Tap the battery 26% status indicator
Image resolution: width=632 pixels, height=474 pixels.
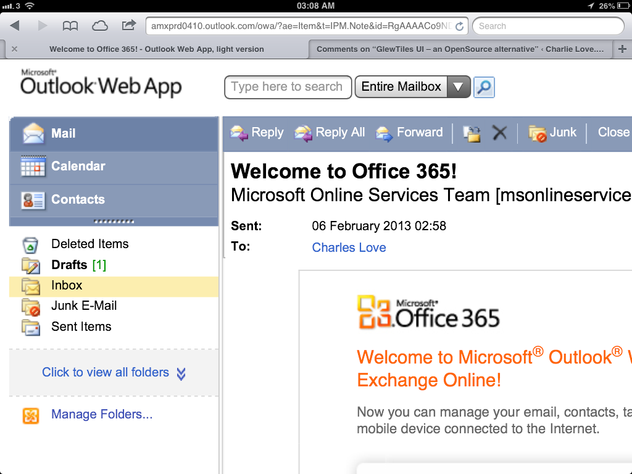point(614,6)
